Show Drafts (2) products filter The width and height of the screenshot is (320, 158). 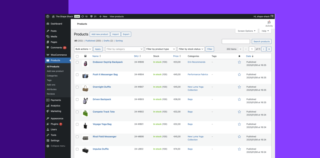tap(108, 41)
